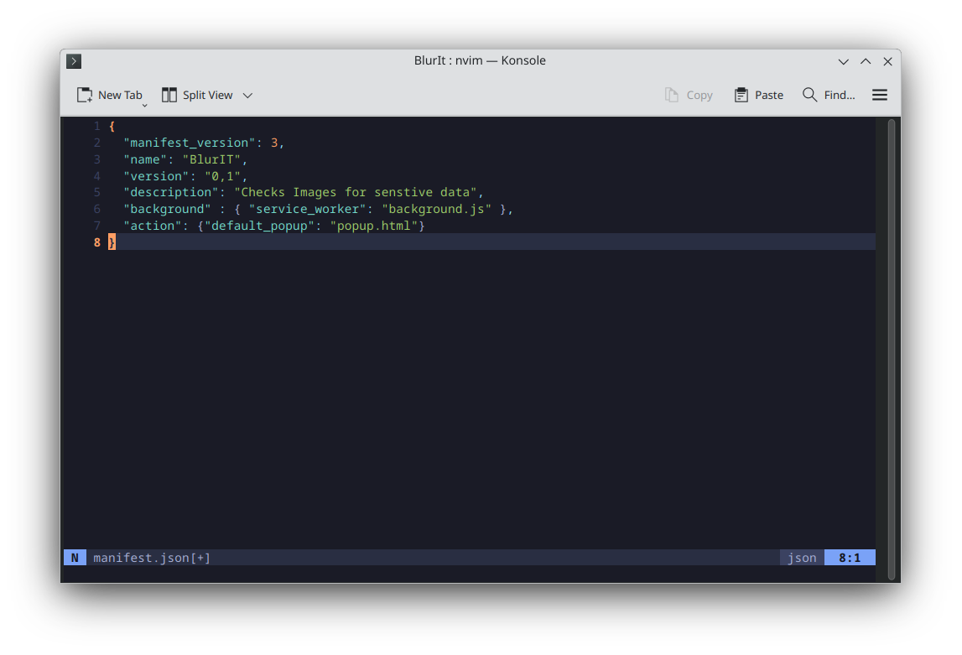Viewport: 962px width, 655px height.
Task: Open the New Tab dropdown arrow
Action: coord(145,106)
